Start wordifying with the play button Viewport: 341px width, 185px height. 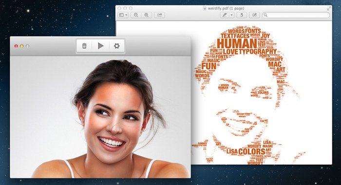pyautogui.click(x=100, y=46)
